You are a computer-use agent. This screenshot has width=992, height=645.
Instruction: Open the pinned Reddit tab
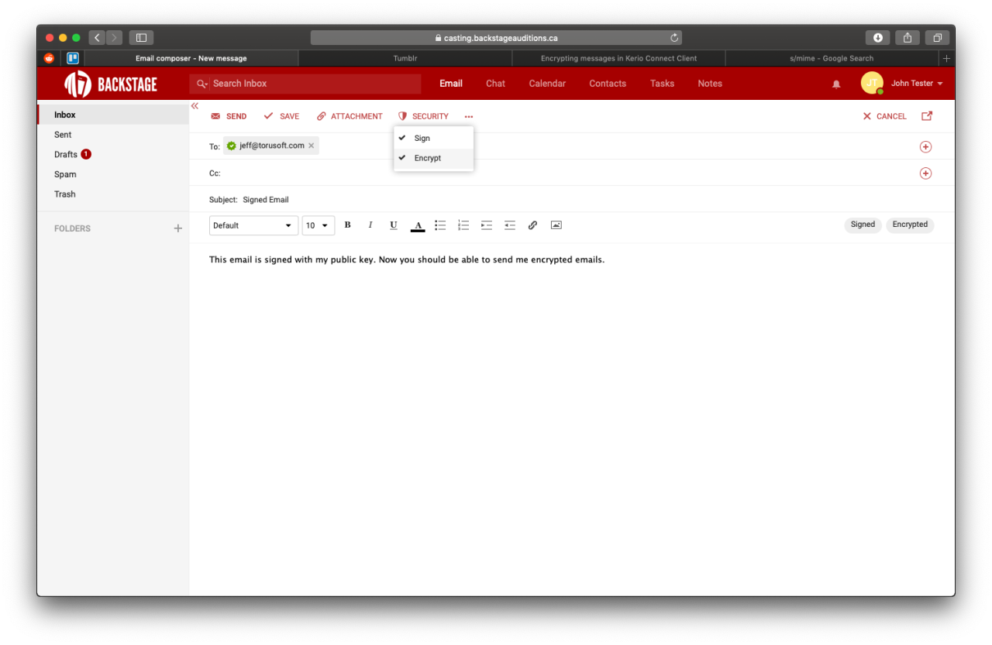tap(49, 58)
